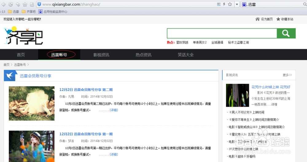This screenshot has height=162, width=307.
Task: Click 设为首页 with the house icon
Action: pos(264,19)
